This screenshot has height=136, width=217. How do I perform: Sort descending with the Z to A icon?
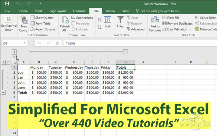point(100,27)
